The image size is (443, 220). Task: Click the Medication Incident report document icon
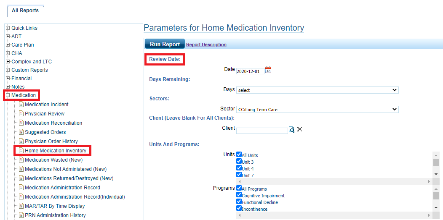[x=21, y=105]
